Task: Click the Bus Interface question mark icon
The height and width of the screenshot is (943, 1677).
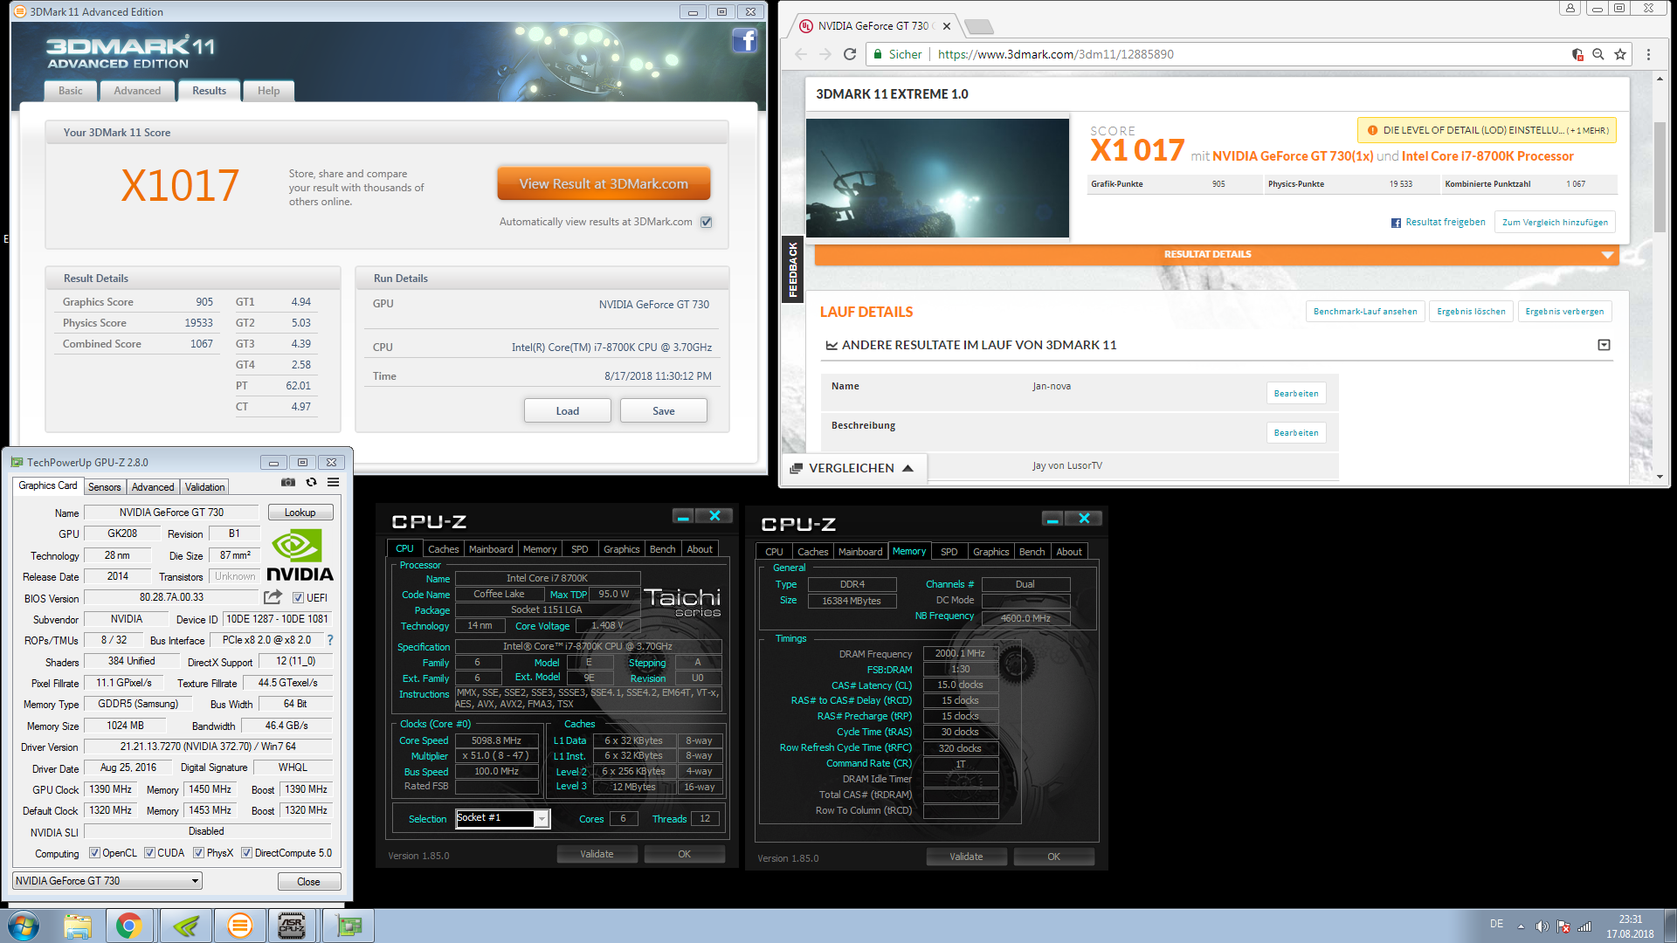Action: click(x=330, y=640)
